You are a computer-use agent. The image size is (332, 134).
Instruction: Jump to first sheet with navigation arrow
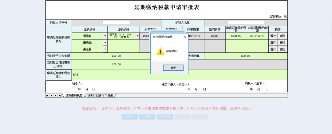[x=47, y=96]
